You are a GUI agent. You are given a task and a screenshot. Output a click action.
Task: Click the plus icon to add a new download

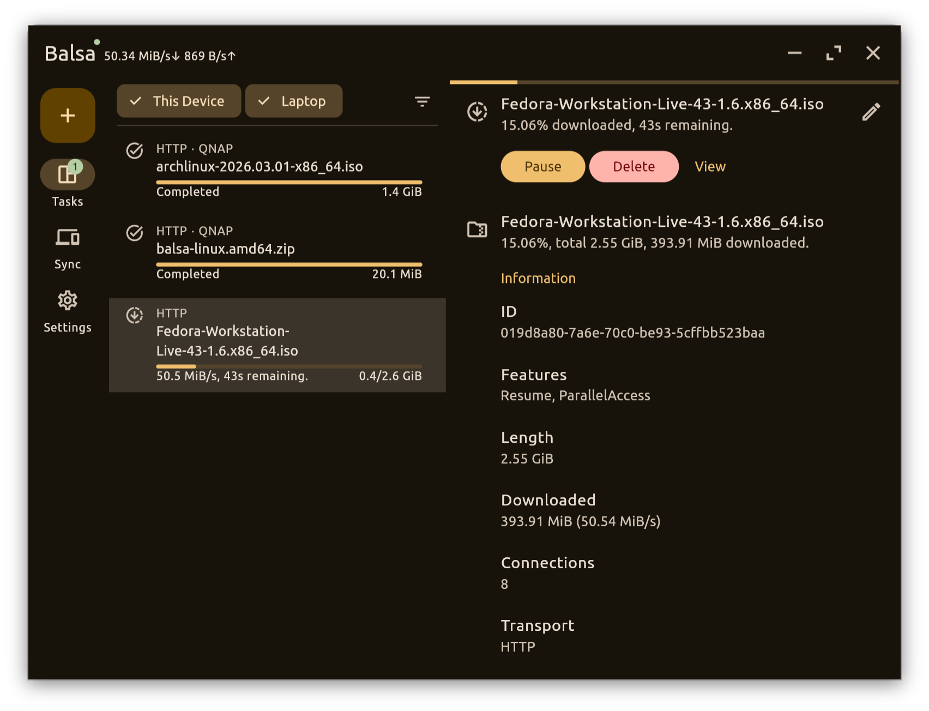pos(68,115)
